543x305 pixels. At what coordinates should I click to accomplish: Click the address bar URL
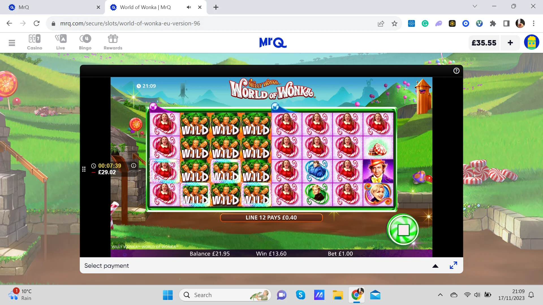click(x=130, y=23)
